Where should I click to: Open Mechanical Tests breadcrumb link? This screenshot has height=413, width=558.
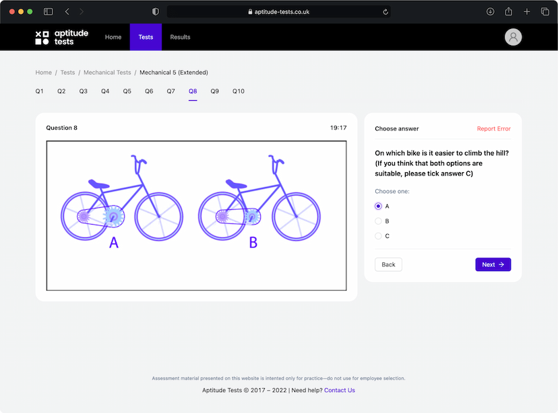(107, 73)
